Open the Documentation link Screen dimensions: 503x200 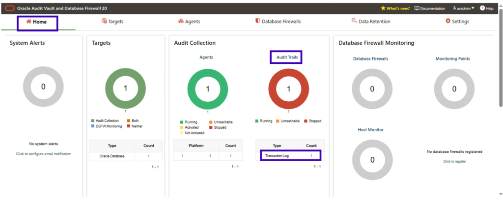[432, 9]
